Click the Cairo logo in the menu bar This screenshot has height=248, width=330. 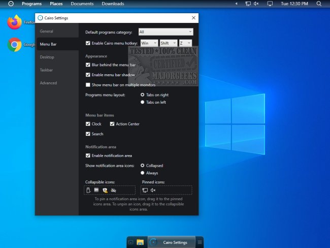[x=11, y=4]
